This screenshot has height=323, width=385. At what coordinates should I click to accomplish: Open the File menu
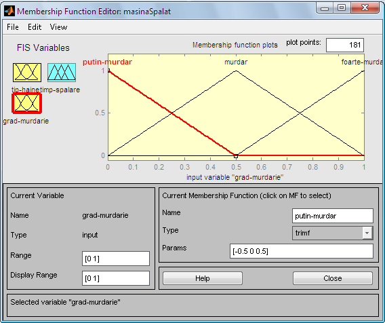13,27
